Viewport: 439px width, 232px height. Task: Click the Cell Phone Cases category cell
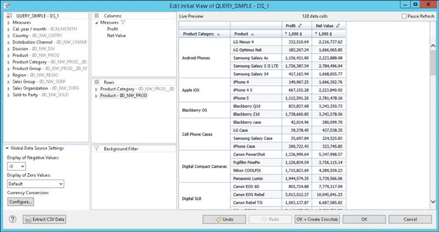(x=204, y=134)
